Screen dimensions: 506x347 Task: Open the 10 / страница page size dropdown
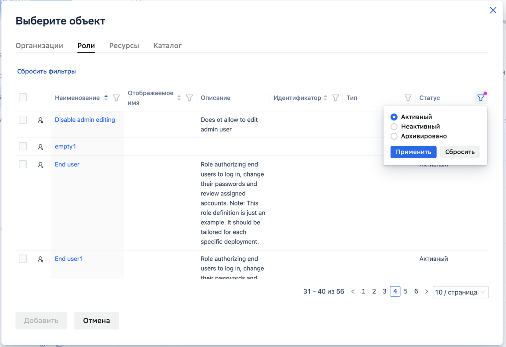(x=460, y=292)
